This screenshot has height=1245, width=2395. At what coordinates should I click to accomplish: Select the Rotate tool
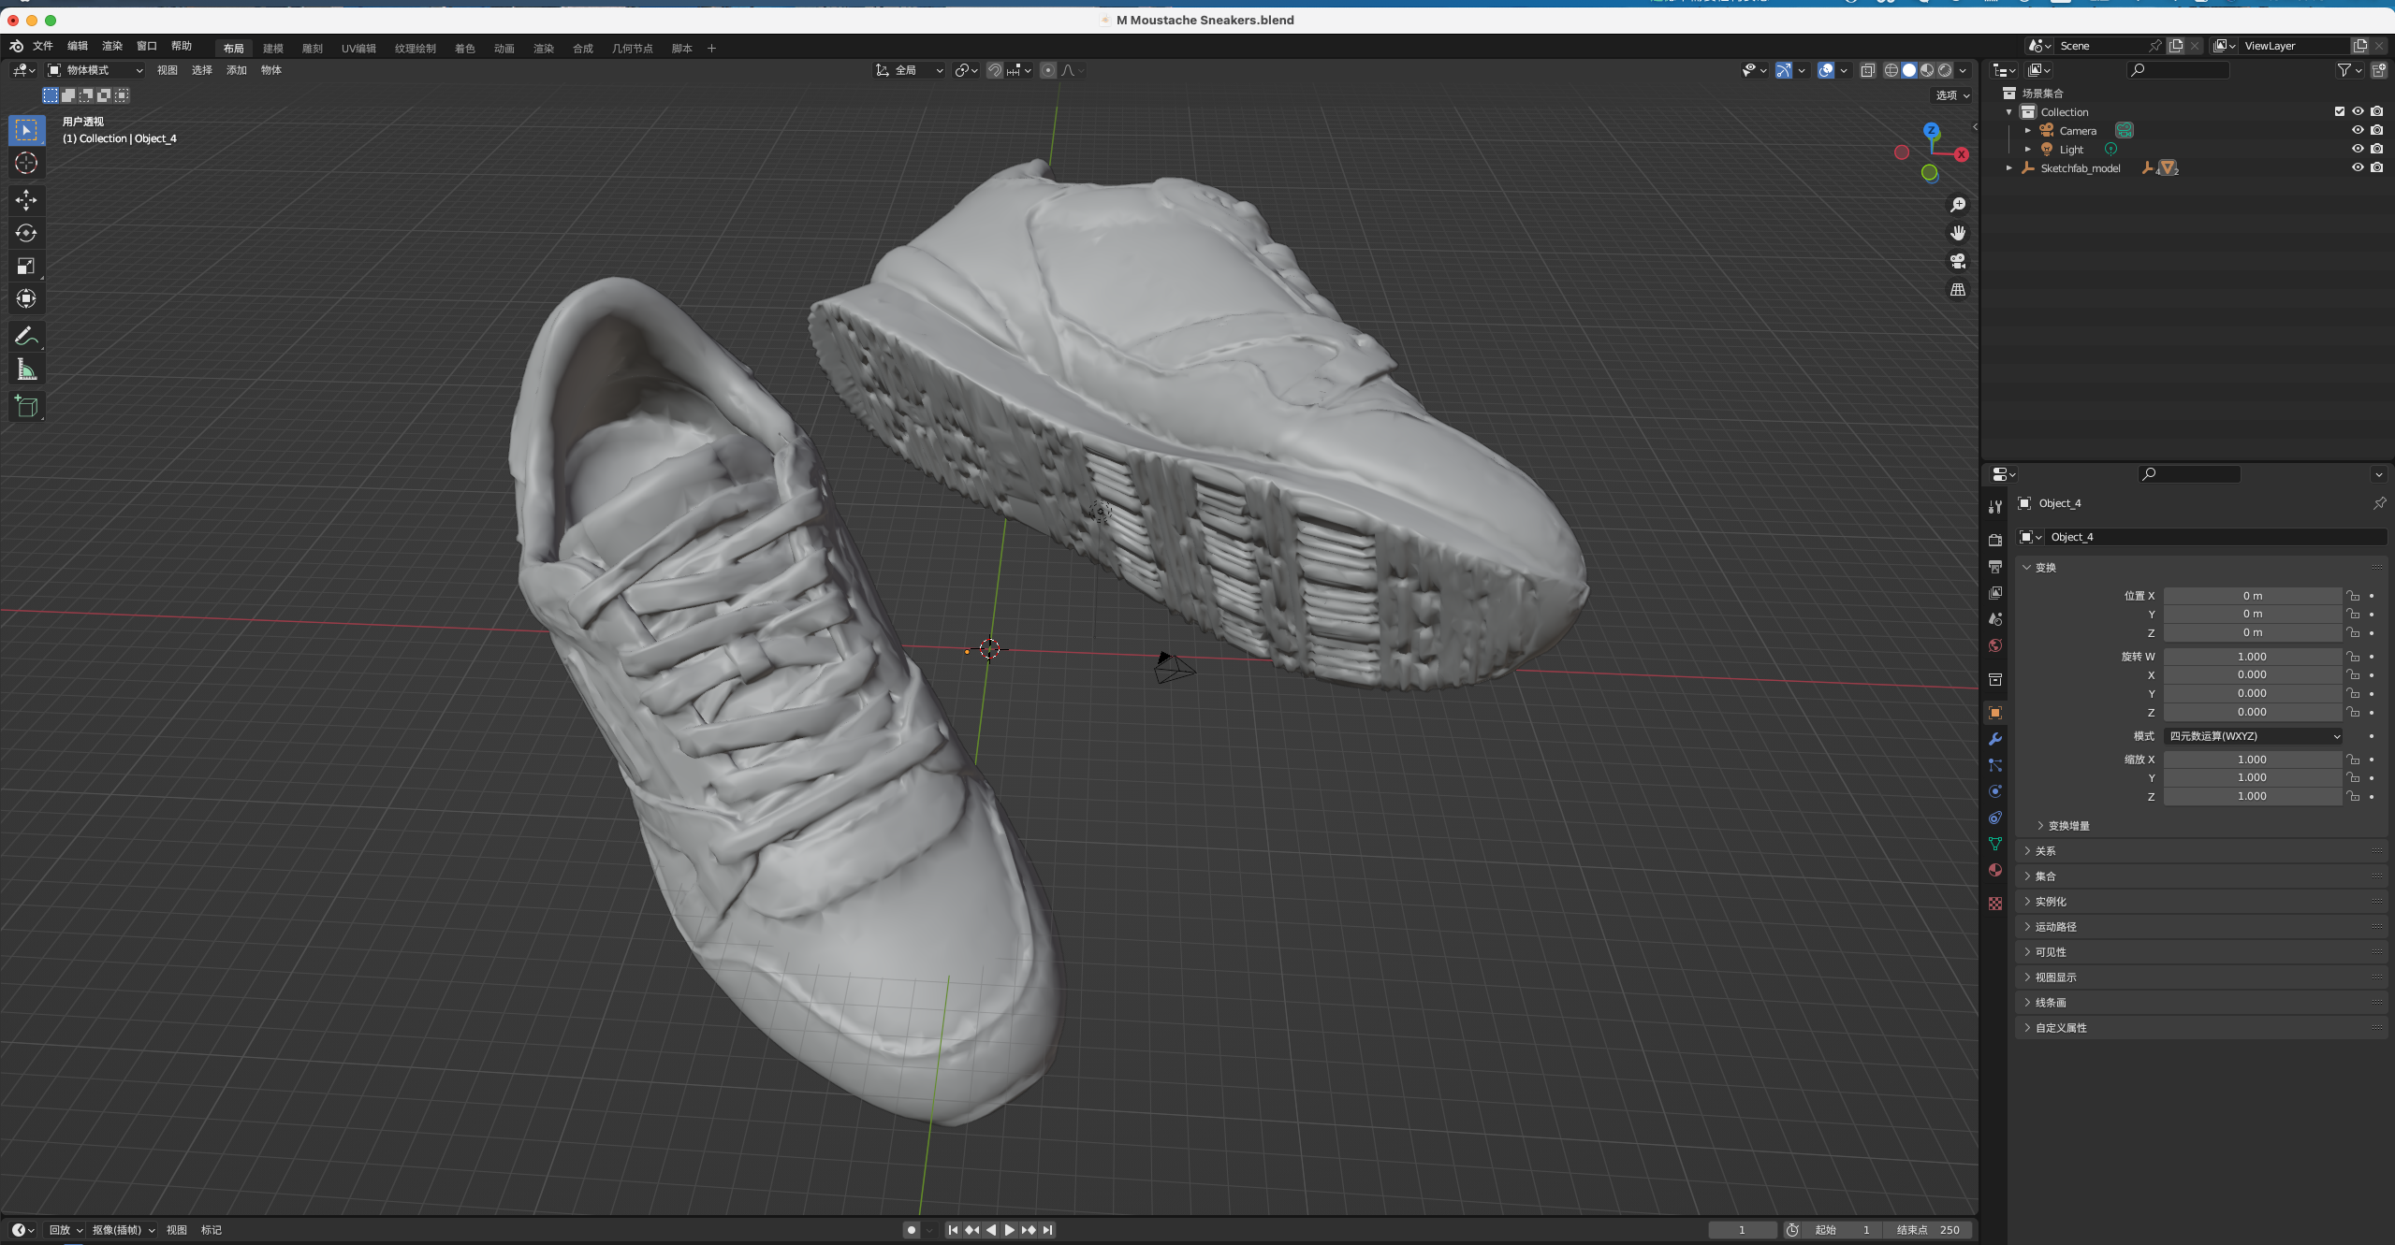[26, 233]
